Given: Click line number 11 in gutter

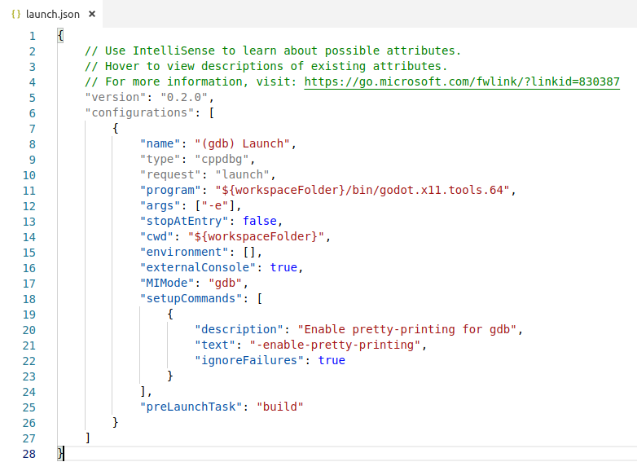Looking at the screenshot, I should click(x=29, y=191).
